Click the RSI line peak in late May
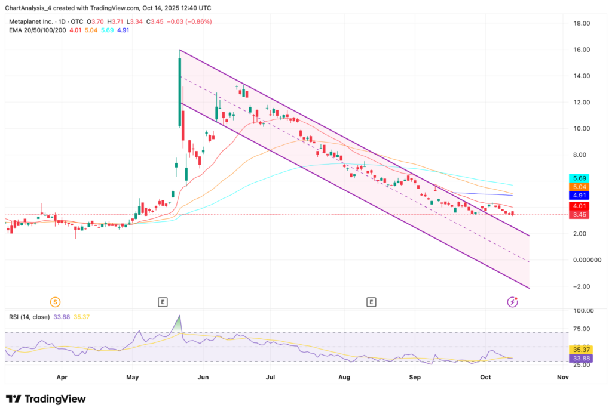 click(179, 316)
